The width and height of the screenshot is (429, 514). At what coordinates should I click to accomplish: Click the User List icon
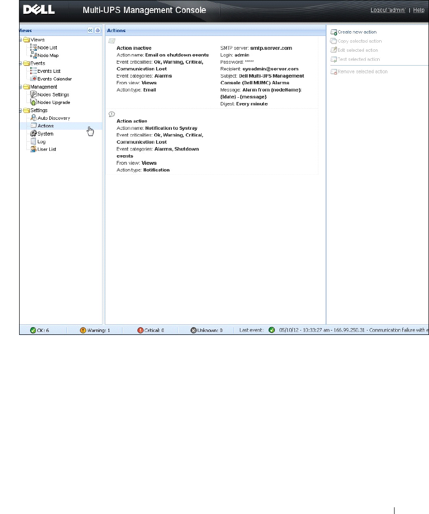pos(34,149)
